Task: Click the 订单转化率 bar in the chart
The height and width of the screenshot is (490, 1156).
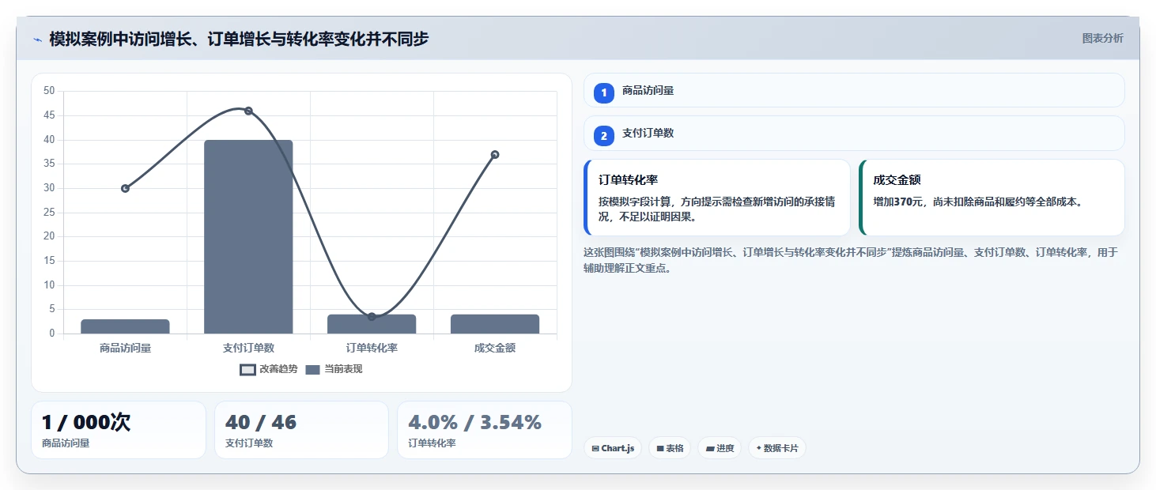Action: pos(372,324)
